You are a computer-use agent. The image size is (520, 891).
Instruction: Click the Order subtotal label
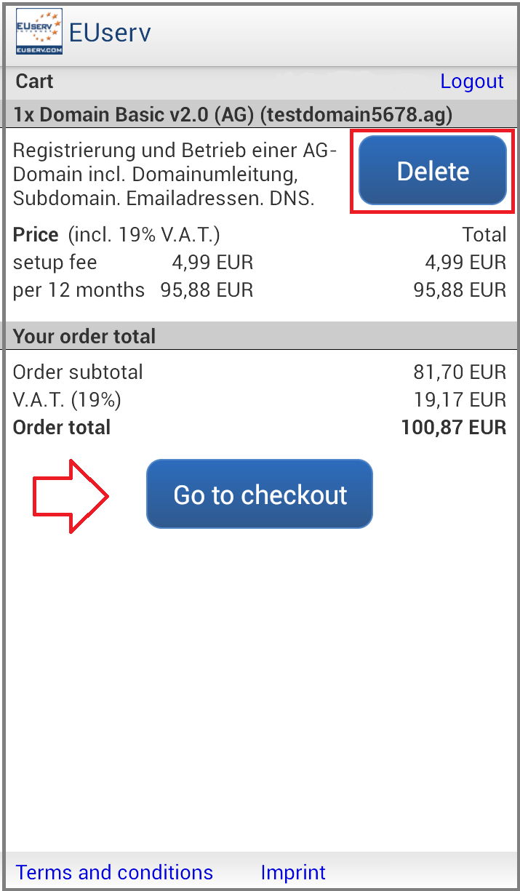[78, 372]
